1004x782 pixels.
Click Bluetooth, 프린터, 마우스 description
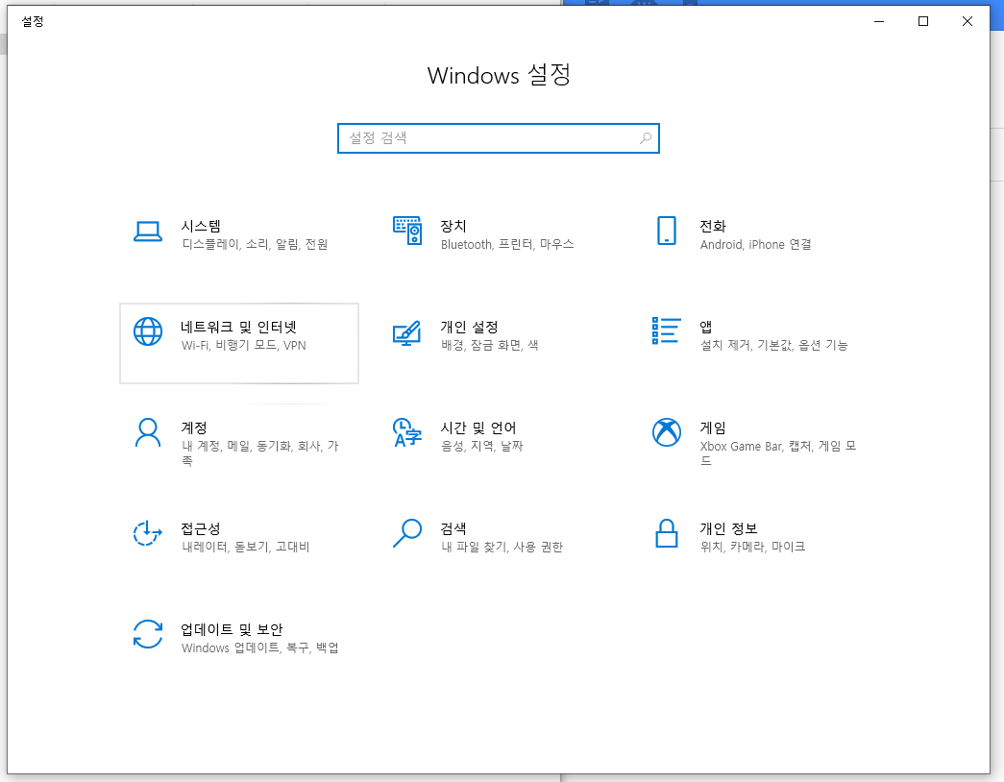(x=507, y=245)
